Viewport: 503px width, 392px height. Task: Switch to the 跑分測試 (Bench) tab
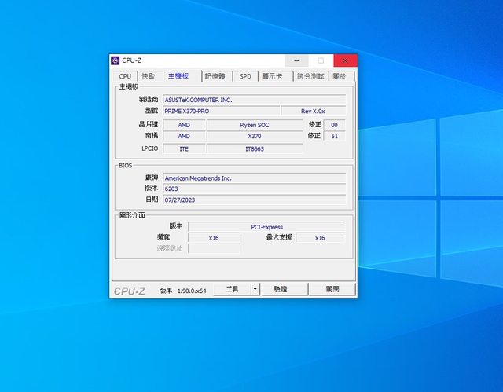(x=310, y=76)
